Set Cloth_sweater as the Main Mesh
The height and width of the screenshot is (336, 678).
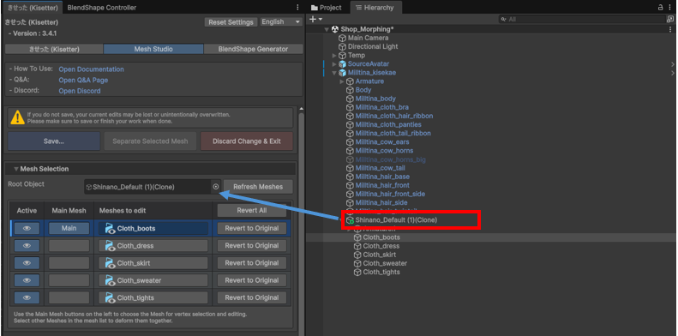pyautogui.click(x=69, y=280)
